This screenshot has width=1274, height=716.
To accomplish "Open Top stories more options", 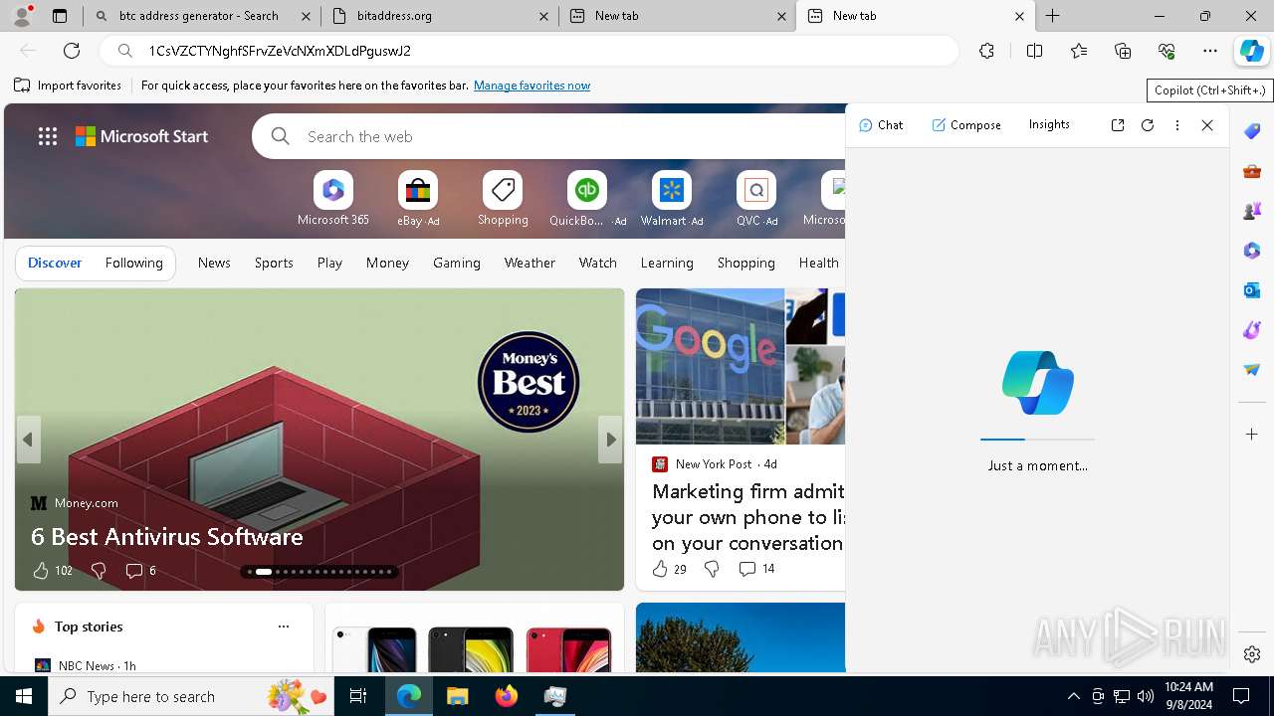I will (284, 626).
